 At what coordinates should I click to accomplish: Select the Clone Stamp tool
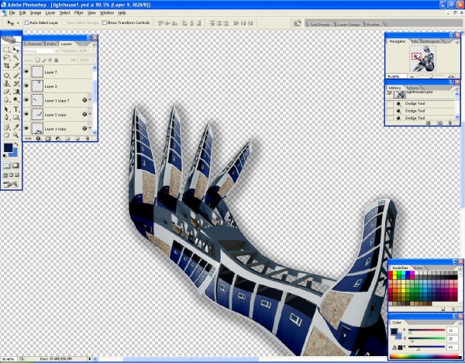(x=6, y=84)
